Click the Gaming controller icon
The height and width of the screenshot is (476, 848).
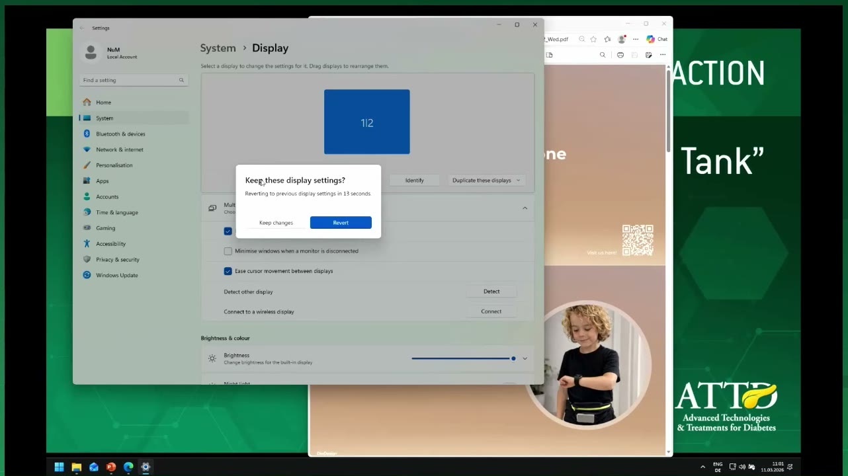pos(87,228)
